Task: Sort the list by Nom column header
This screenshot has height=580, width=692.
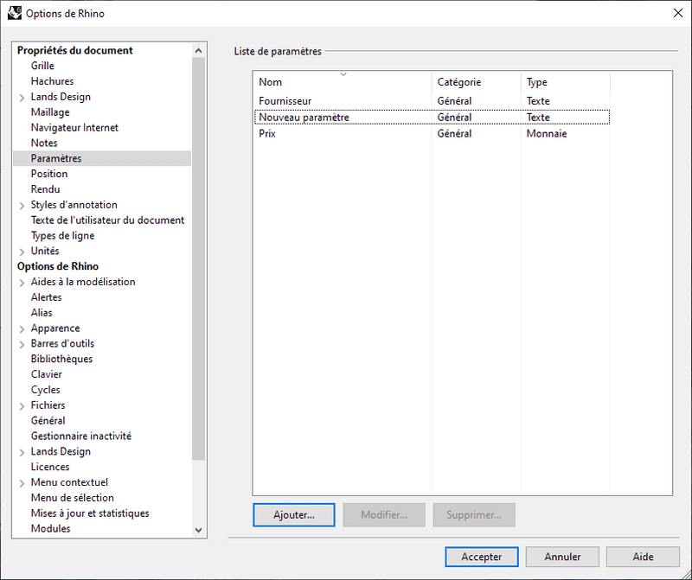Action: 343,82
